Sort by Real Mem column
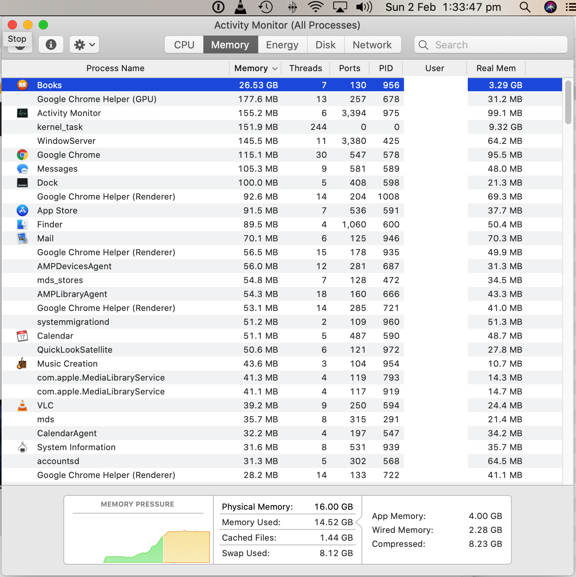This screenshot has width=576, height=577. click(496, 68)
